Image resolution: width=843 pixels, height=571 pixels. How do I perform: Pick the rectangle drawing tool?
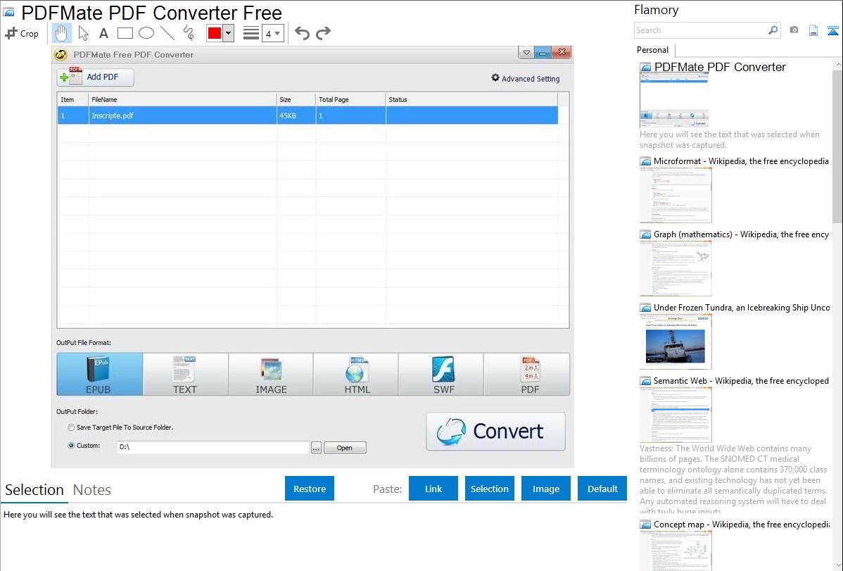[x=125, y=33]
